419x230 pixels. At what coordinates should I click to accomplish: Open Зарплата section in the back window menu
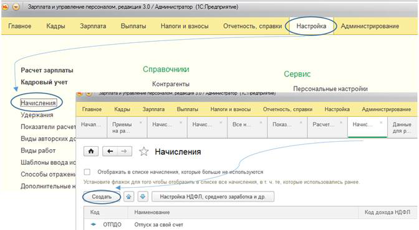[93, 26]
